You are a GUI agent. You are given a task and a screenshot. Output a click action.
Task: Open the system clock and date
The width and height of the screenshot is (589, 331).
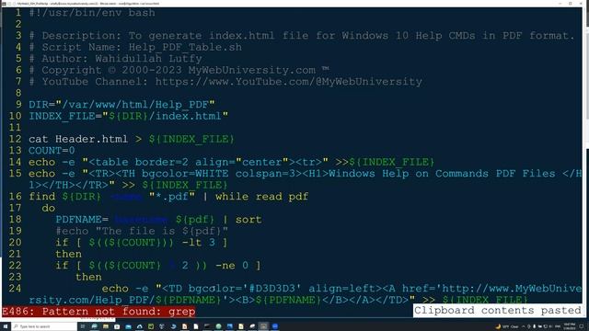tap(570, 326)
